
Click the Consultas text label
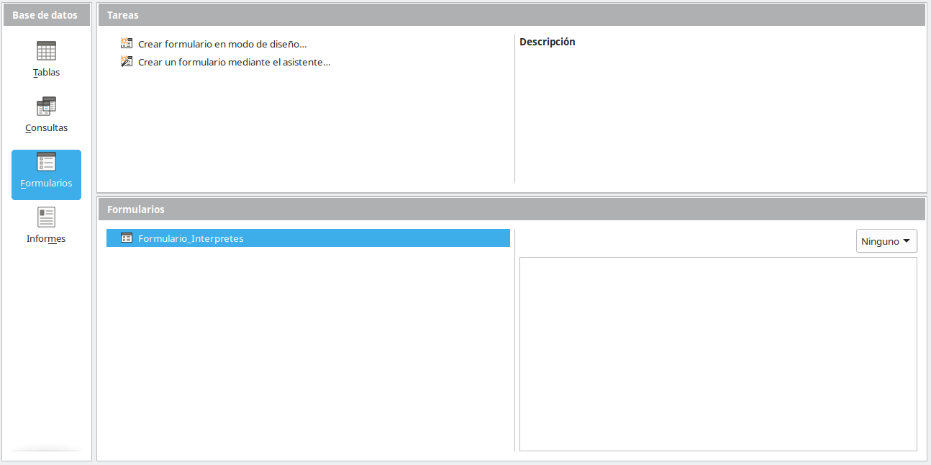click(x=46, y=128)
